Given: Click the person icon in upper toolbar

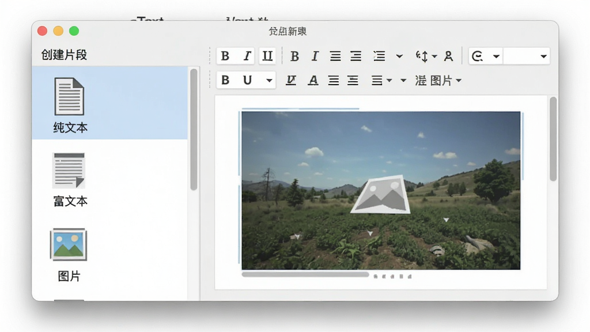Looking at the screenshot, I should tap(448, 56).
